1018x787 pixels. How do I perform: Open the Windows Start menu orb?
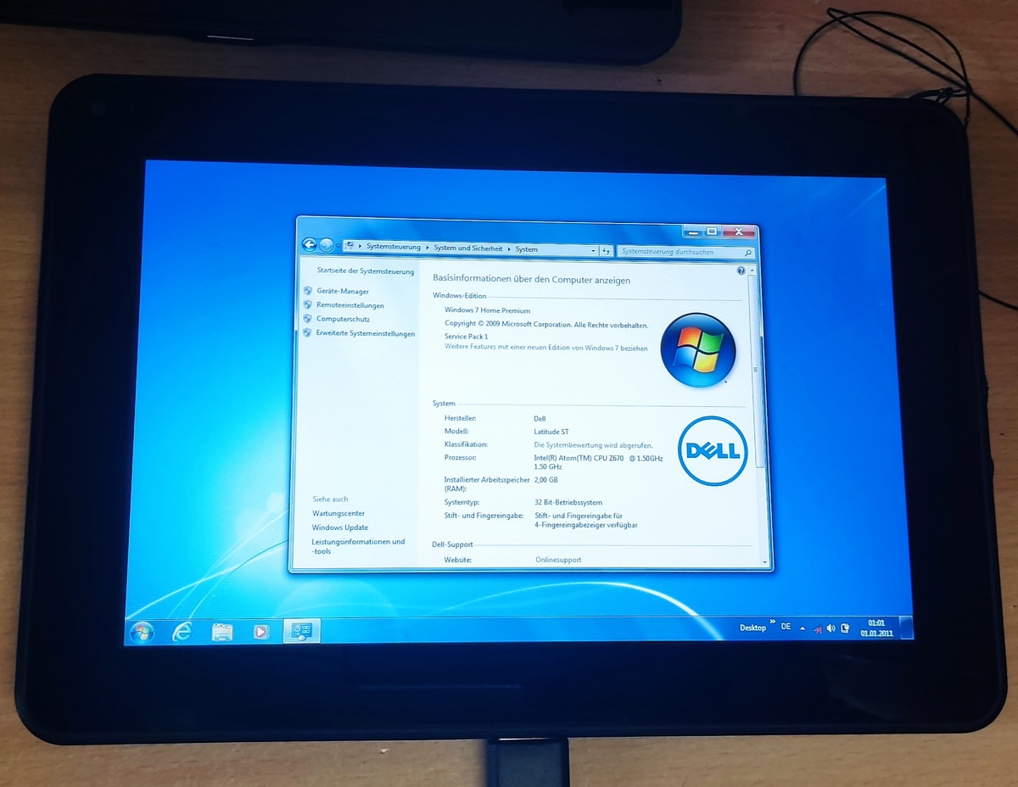141,632
